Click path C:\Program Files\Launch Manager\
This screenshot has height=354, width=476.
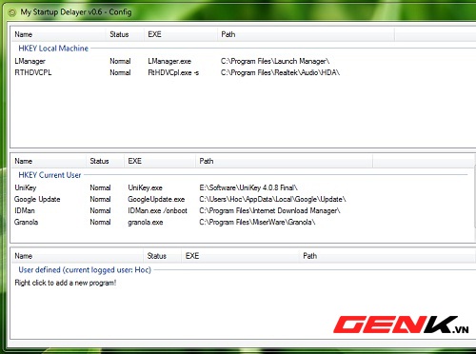click(x=275, y=61)
